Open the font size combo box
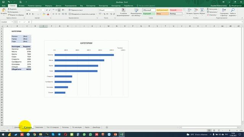The width and height of the screenshot is (244, 137). (x=42, y=10)
